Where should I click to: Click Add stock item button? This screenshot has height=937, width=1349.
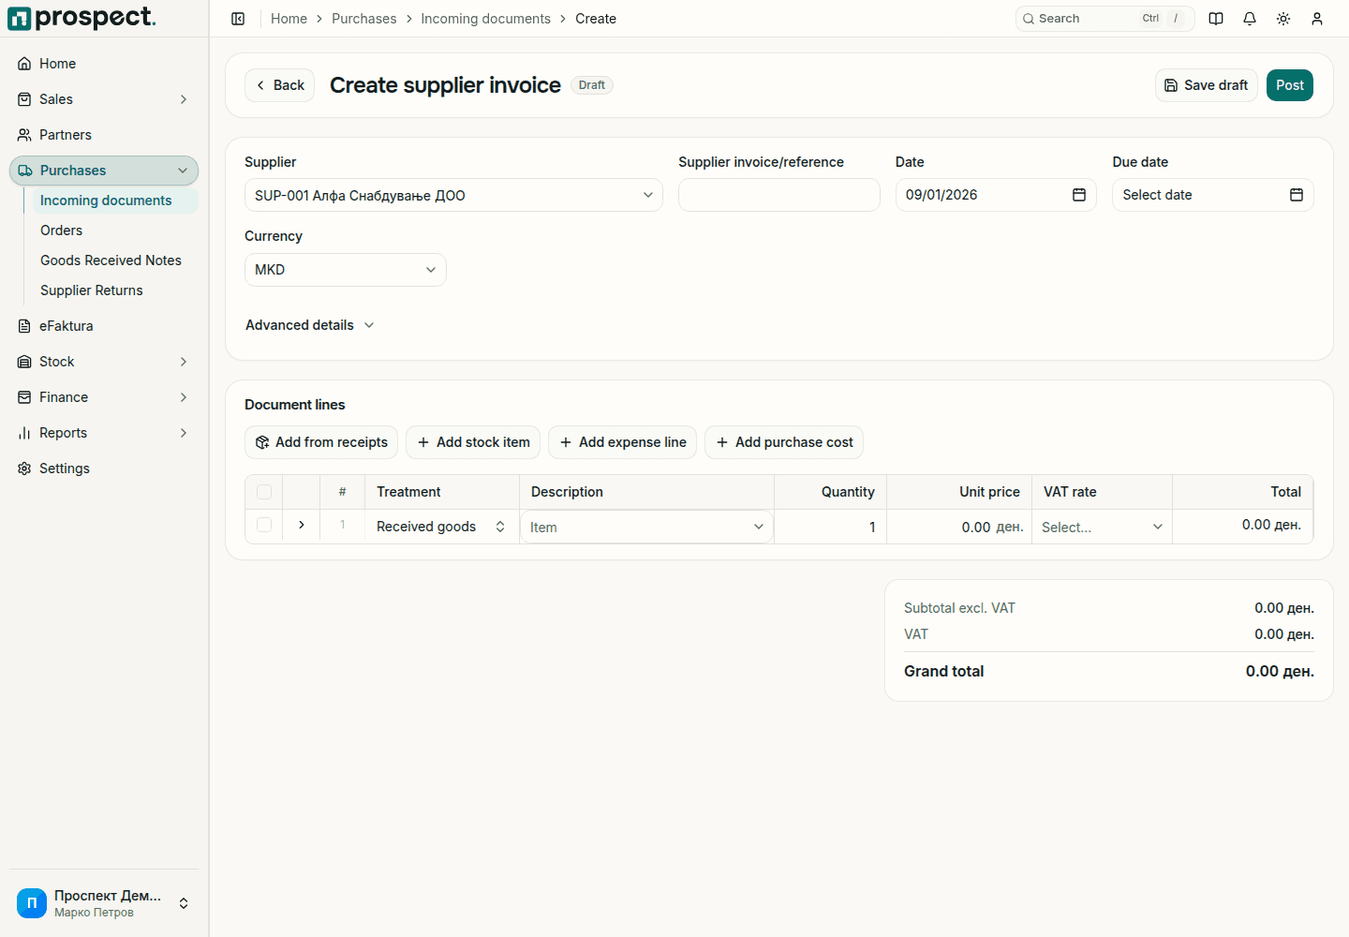tap(473, 442)
